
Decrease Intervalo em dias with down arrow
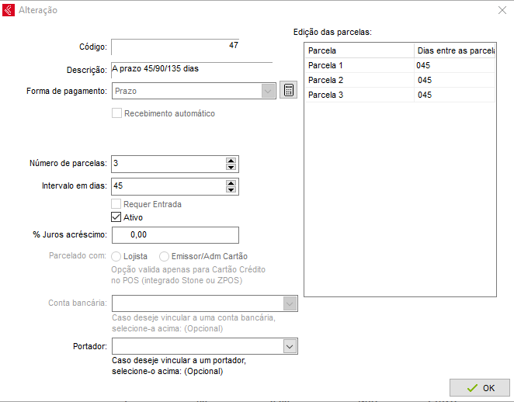231,190
